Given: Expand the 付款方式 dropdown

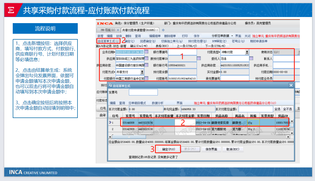Looking at the screenshot, I should point(142,72).
